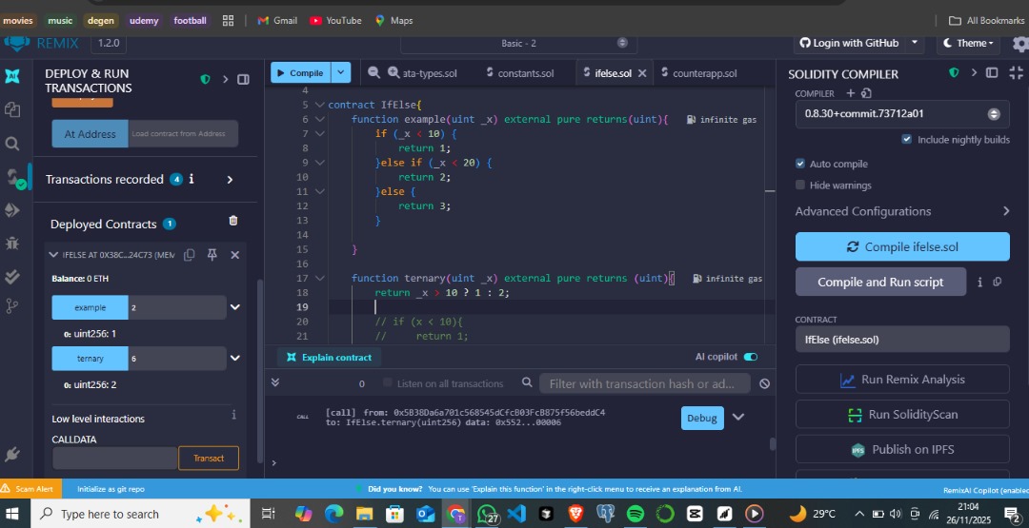Viewport: 1029px width, 528px height.
Task: Open the RemixAI assistant sidebar icon
Action: pos(12,75)
